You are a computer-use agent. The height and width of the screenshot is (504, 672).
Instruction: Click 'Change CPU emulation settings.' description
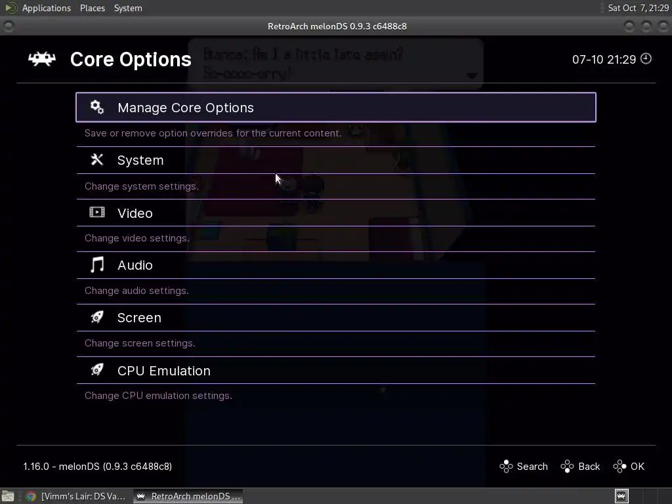(x=158, y=396)
